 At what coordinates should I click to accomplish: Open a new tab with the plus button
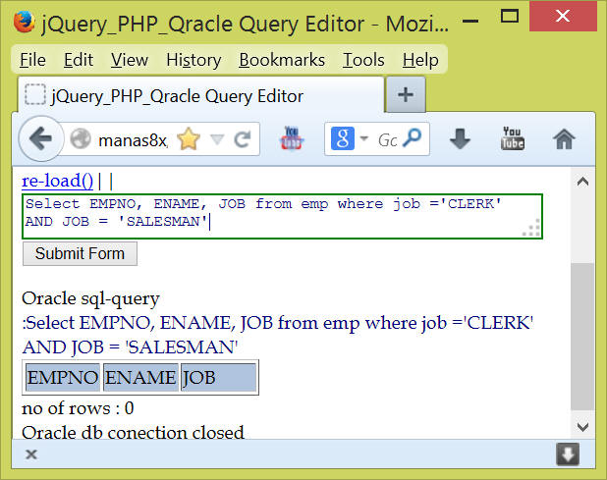coord(405,95)
